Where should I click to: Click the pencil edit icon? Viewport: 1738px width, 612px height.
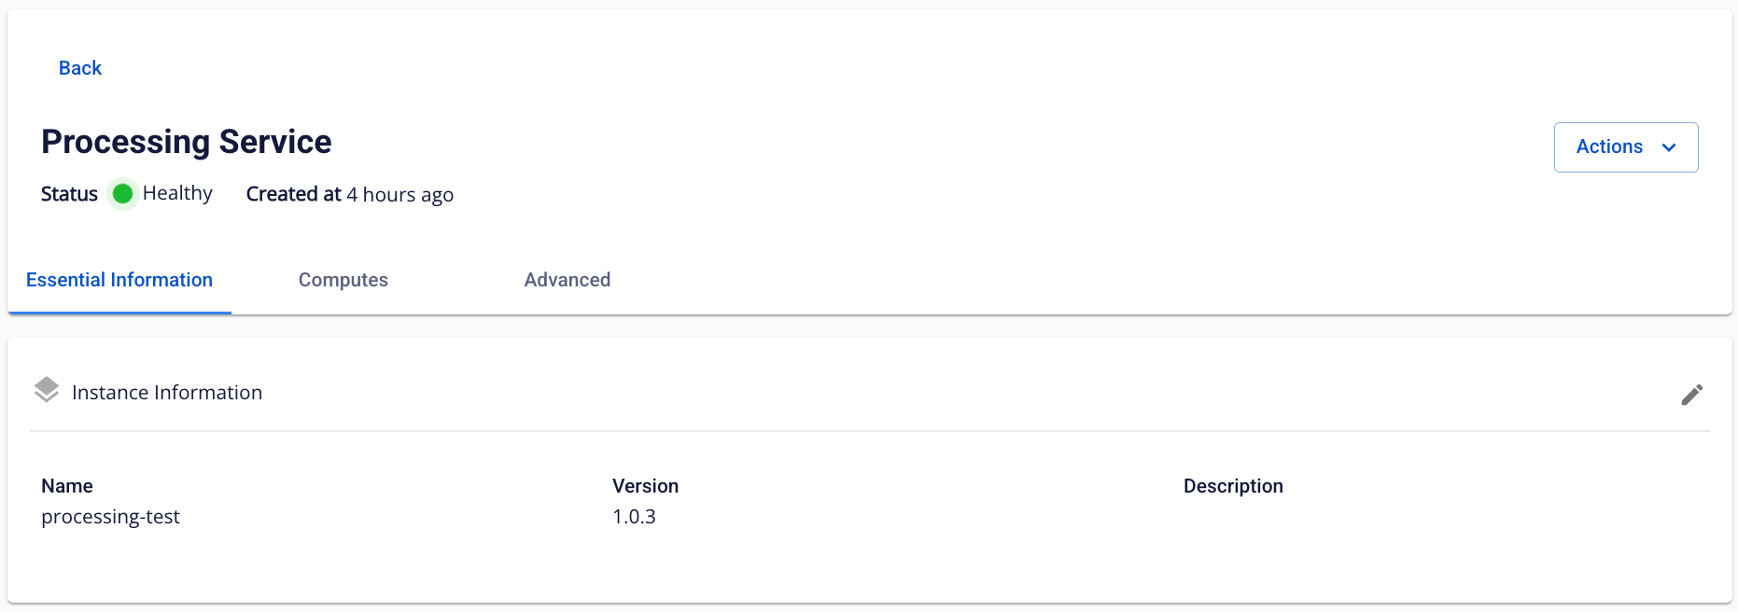tap(1691, 395)
